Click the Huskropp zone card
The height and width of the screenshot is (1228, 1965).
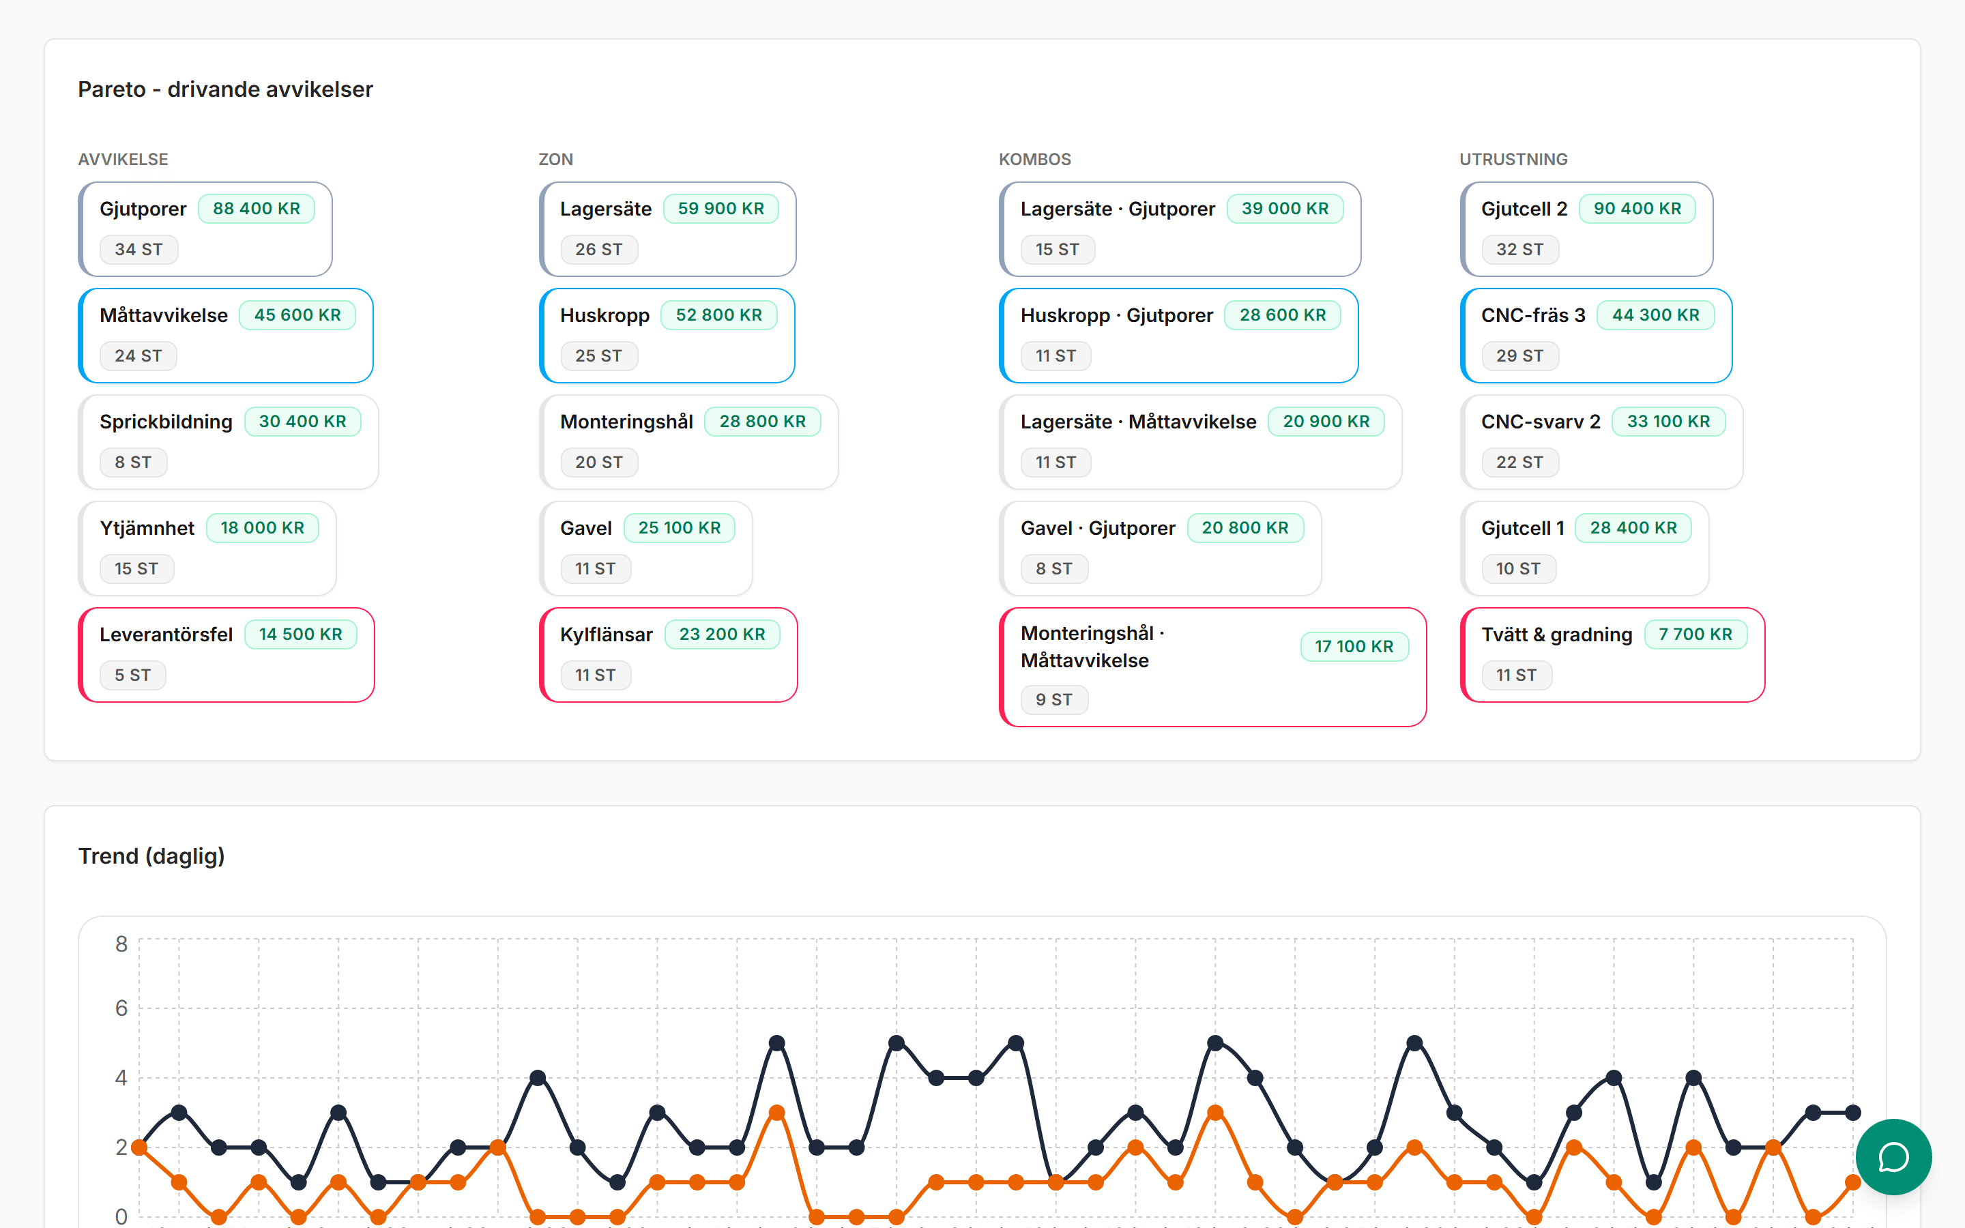click(667, 336)
